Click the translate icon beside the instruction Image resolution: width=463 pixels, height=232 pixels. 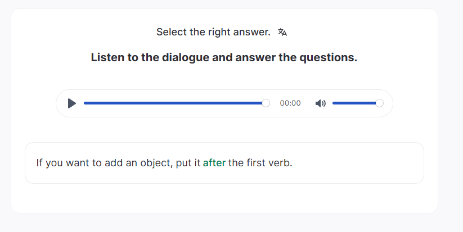click(282, 32)
